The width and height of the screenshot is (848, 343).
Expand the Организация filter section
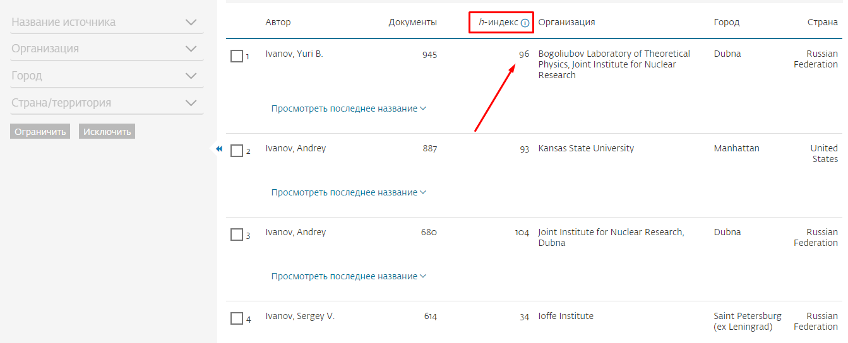(x=191, y=49)
